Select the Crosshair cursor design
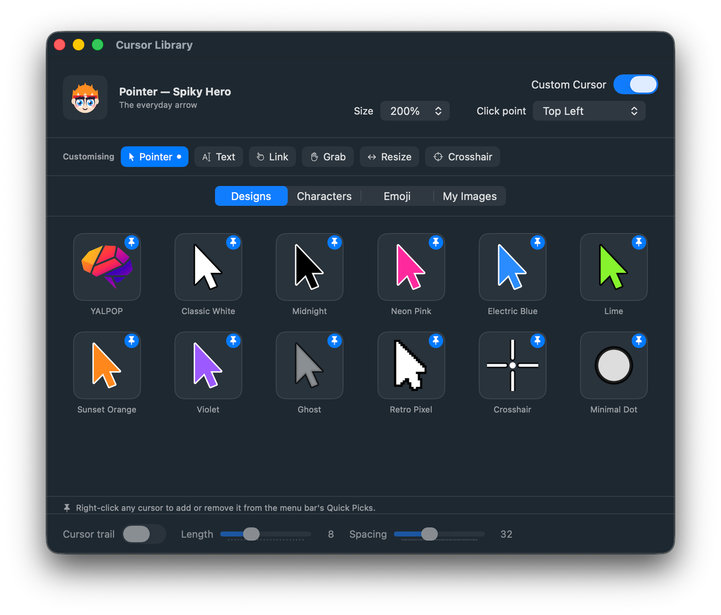Viewport: 721px width, 615px height. coord(512,365)
